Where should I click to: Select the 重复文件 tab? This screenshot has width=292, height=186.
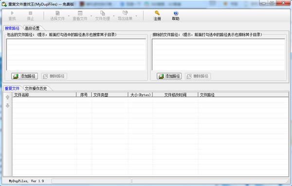[x=12, y=88]
